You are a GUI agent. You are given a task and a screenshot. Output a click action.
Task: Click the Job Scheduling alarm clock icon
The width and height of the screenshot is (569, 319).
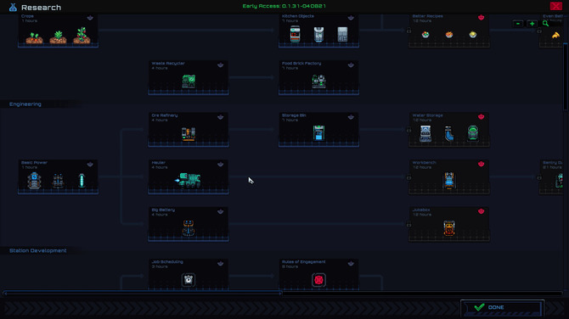(189, 280)
